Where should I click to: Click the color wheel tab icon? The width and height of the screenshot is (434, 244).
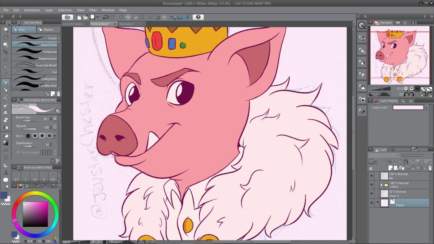coord(21,186)
